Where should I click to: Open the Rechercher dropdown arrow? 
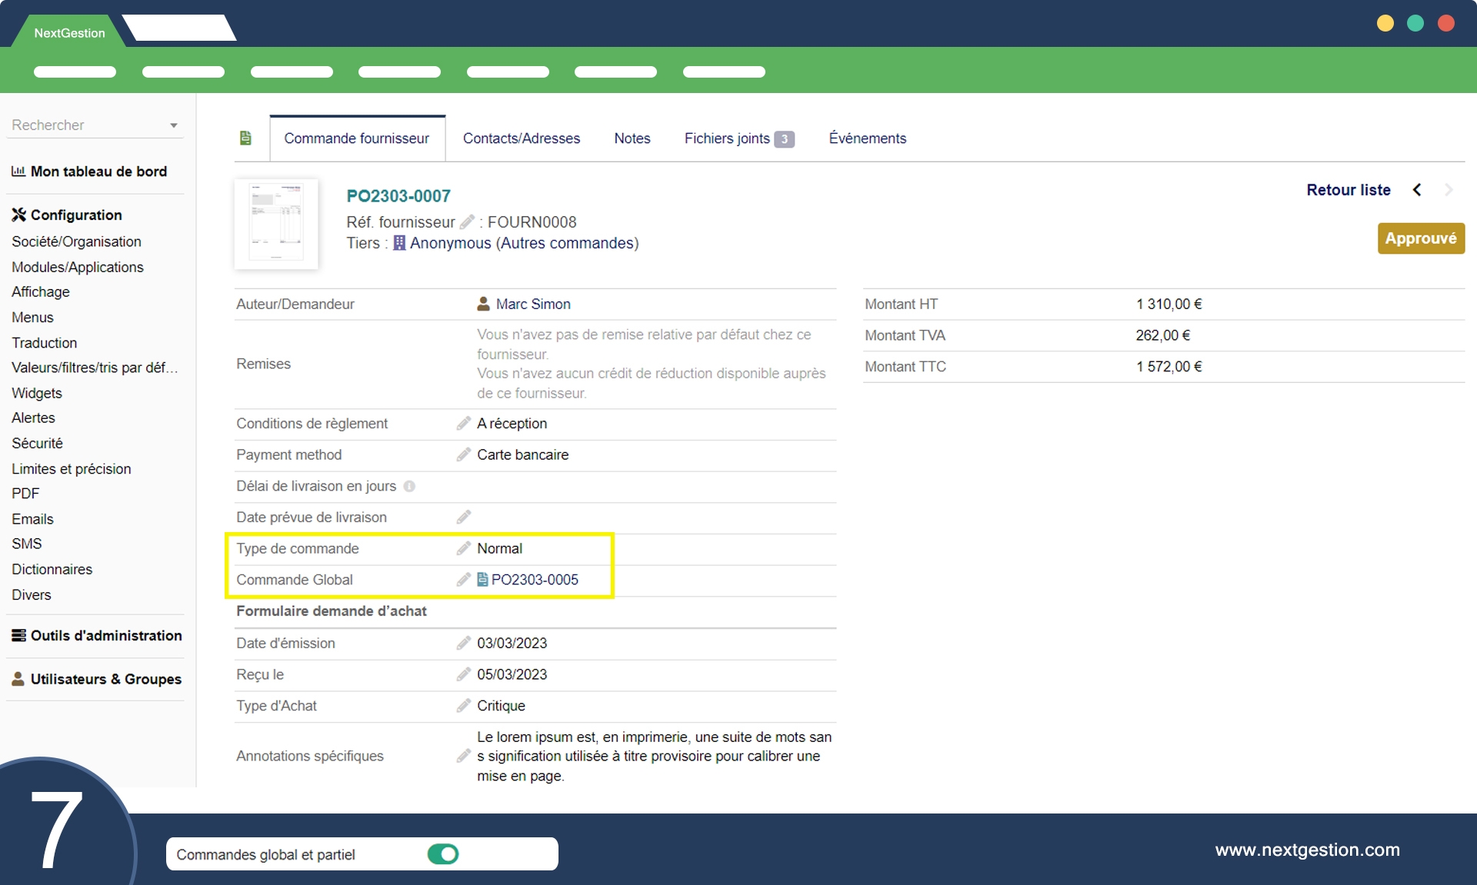[x=174, y=125]
